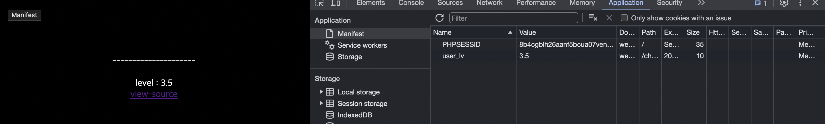Screen dimensions: 825x124
Task: Click the Manifest document icon
Action: [329, 34]
